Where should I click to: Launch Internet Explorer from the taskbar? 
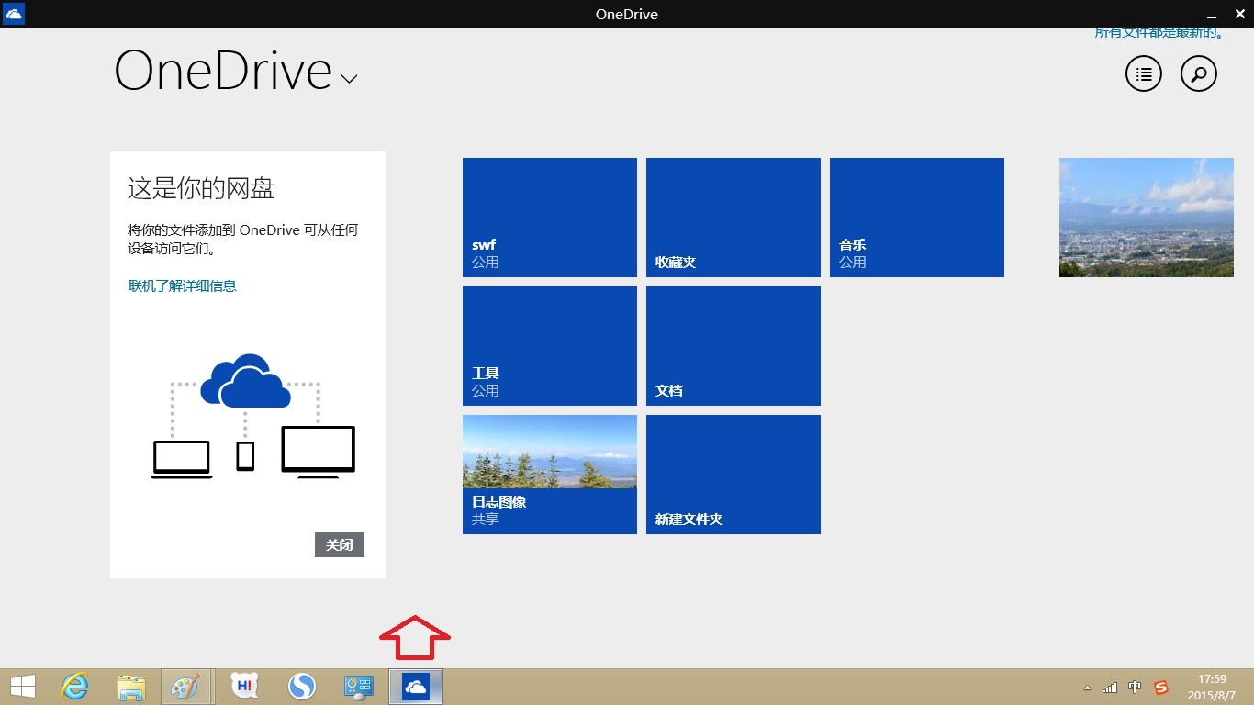[x=74, y=686]
